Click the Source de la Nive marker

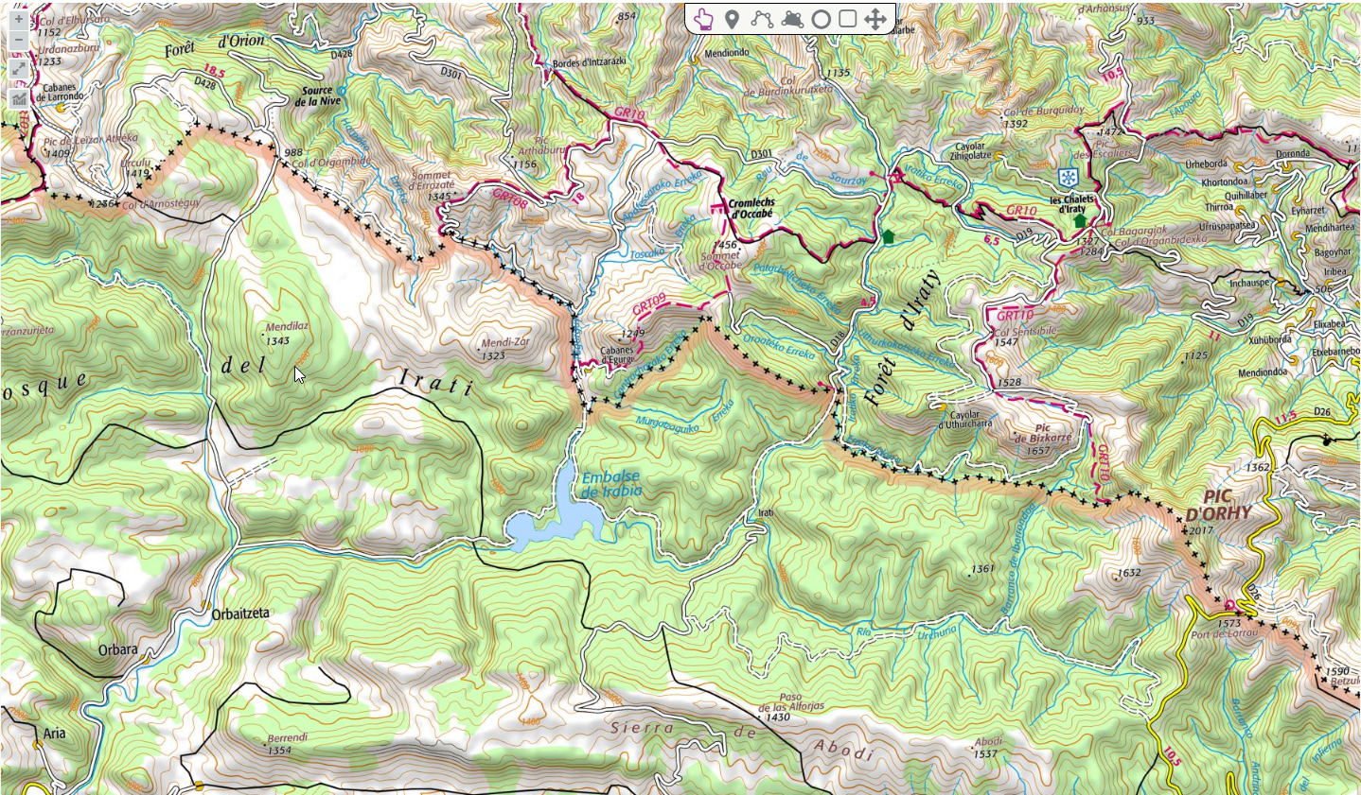pos(342,91)
